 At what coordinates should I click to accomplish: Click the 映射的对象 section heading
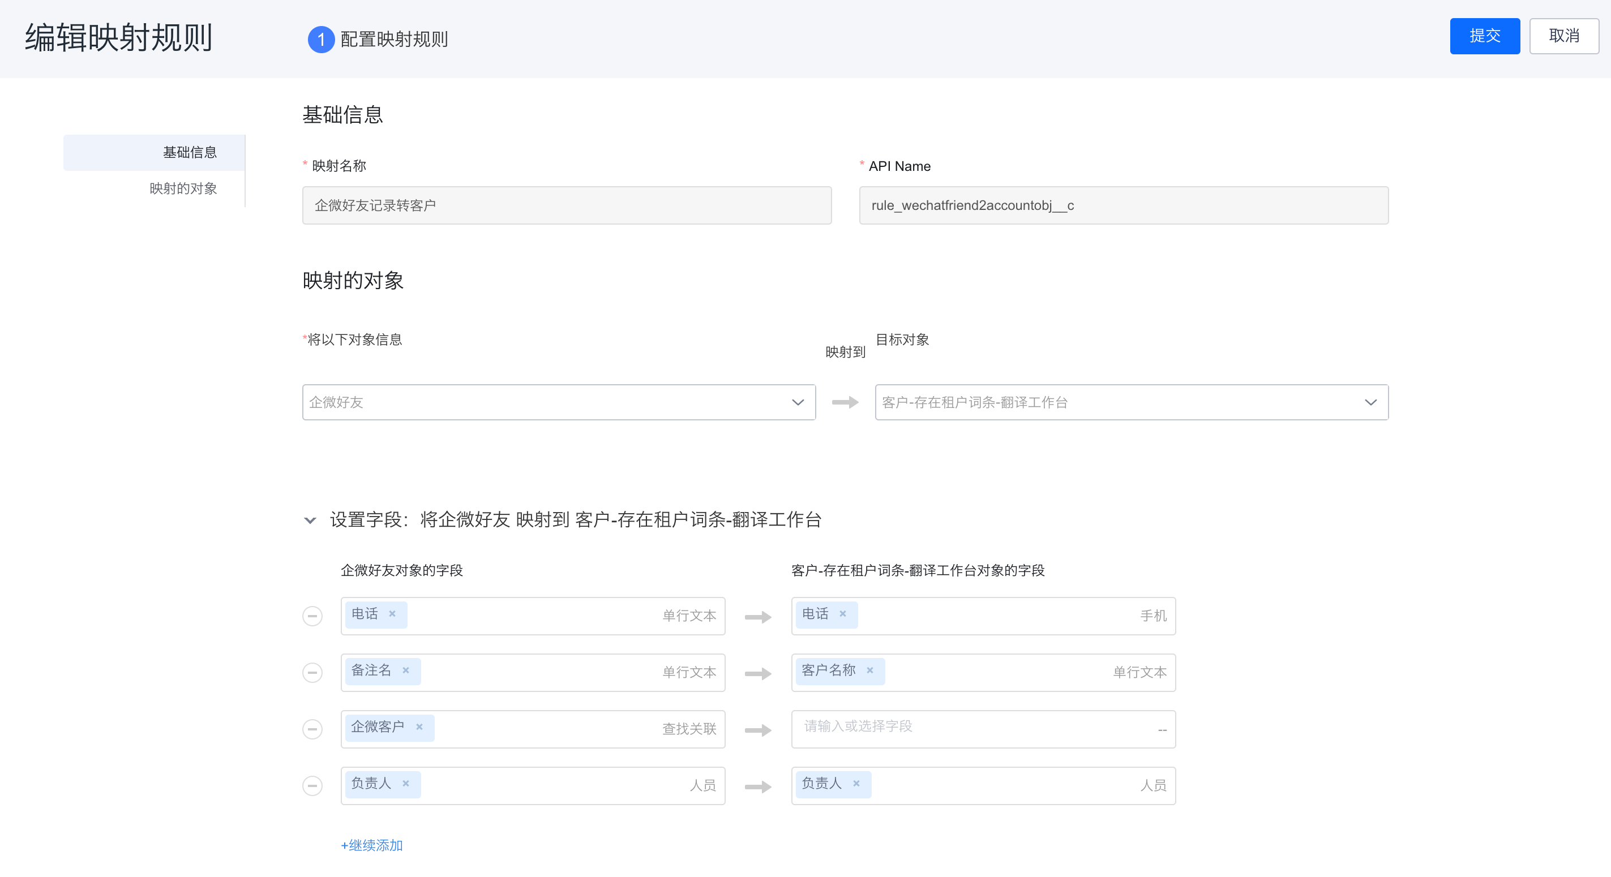(353, 281)
